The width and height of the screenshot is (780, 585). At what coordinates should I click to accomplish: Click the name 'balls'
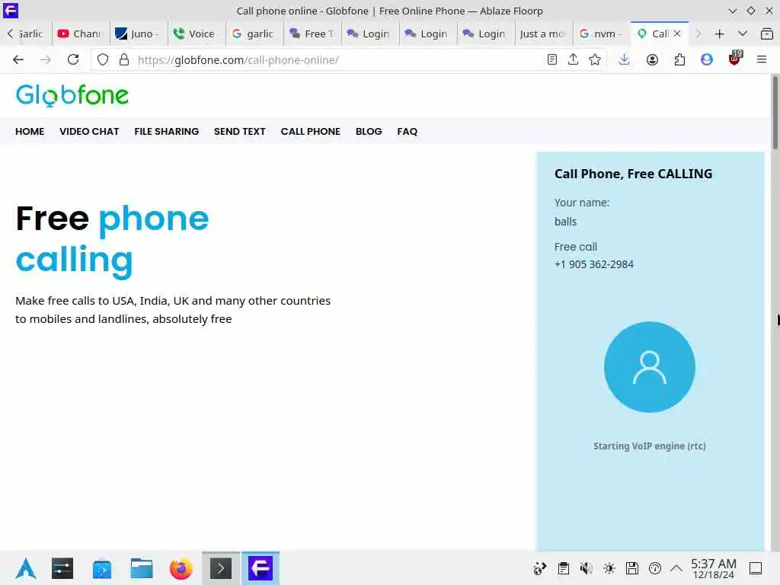(566, 222)
